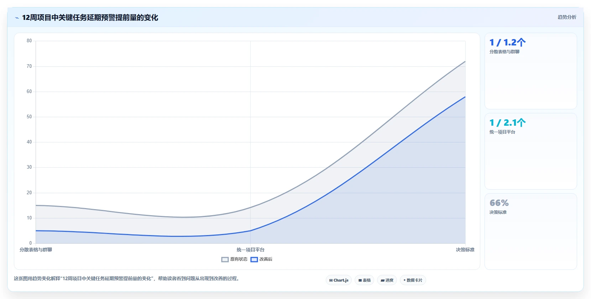
Task: Click 分散表格与群聊 caption in first card
Action: 504,52
